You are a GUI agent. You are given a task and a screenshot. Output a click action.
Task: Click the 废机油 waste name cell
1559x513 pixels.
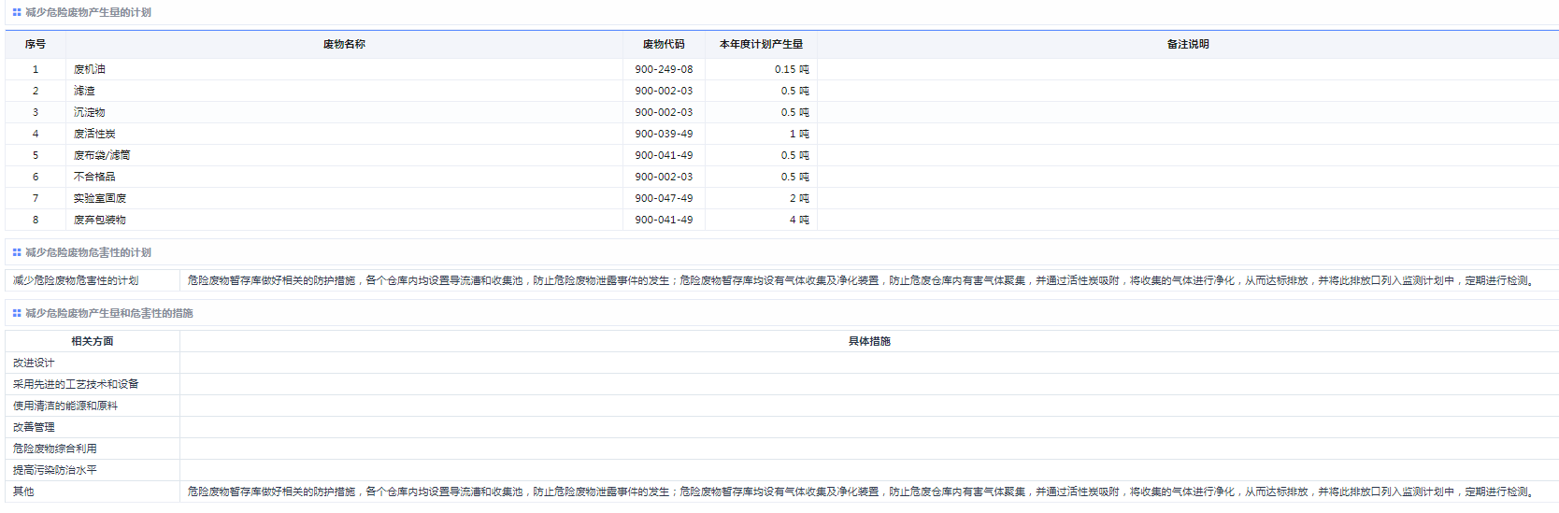point(90,70)
